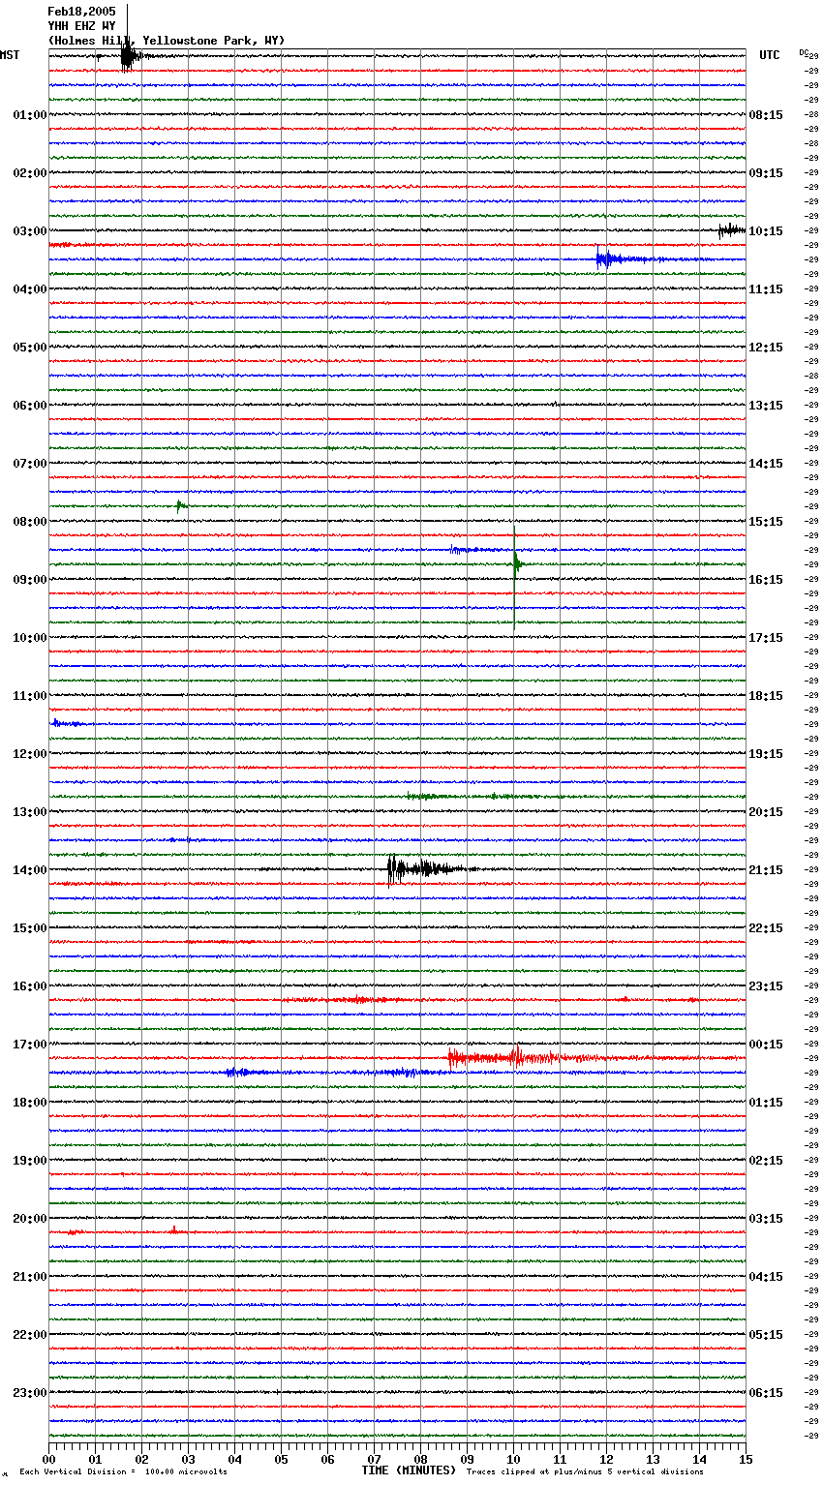Click the Holmes Hill, Yellowstone Park title
This screenshot has width=823, height=1485.
167,41
